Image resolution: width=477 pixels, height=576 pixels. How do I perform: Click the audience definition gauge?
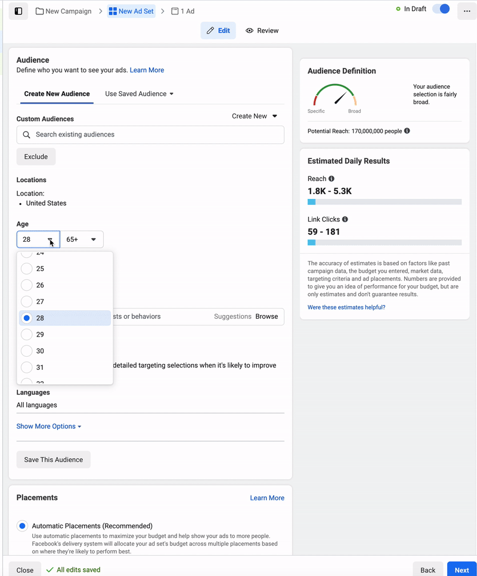point(334,95)
